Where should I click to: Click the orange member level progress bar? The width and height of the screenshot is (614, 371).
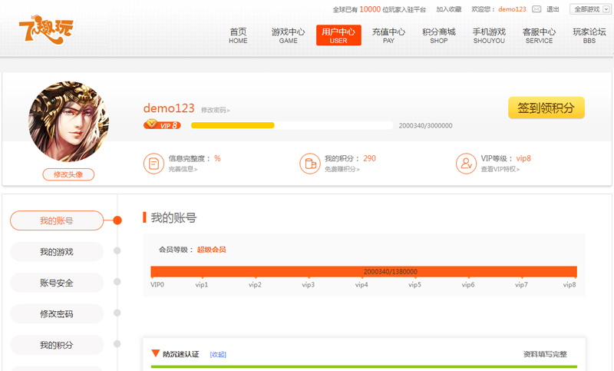pyautogui.click(x=364, y=271)
